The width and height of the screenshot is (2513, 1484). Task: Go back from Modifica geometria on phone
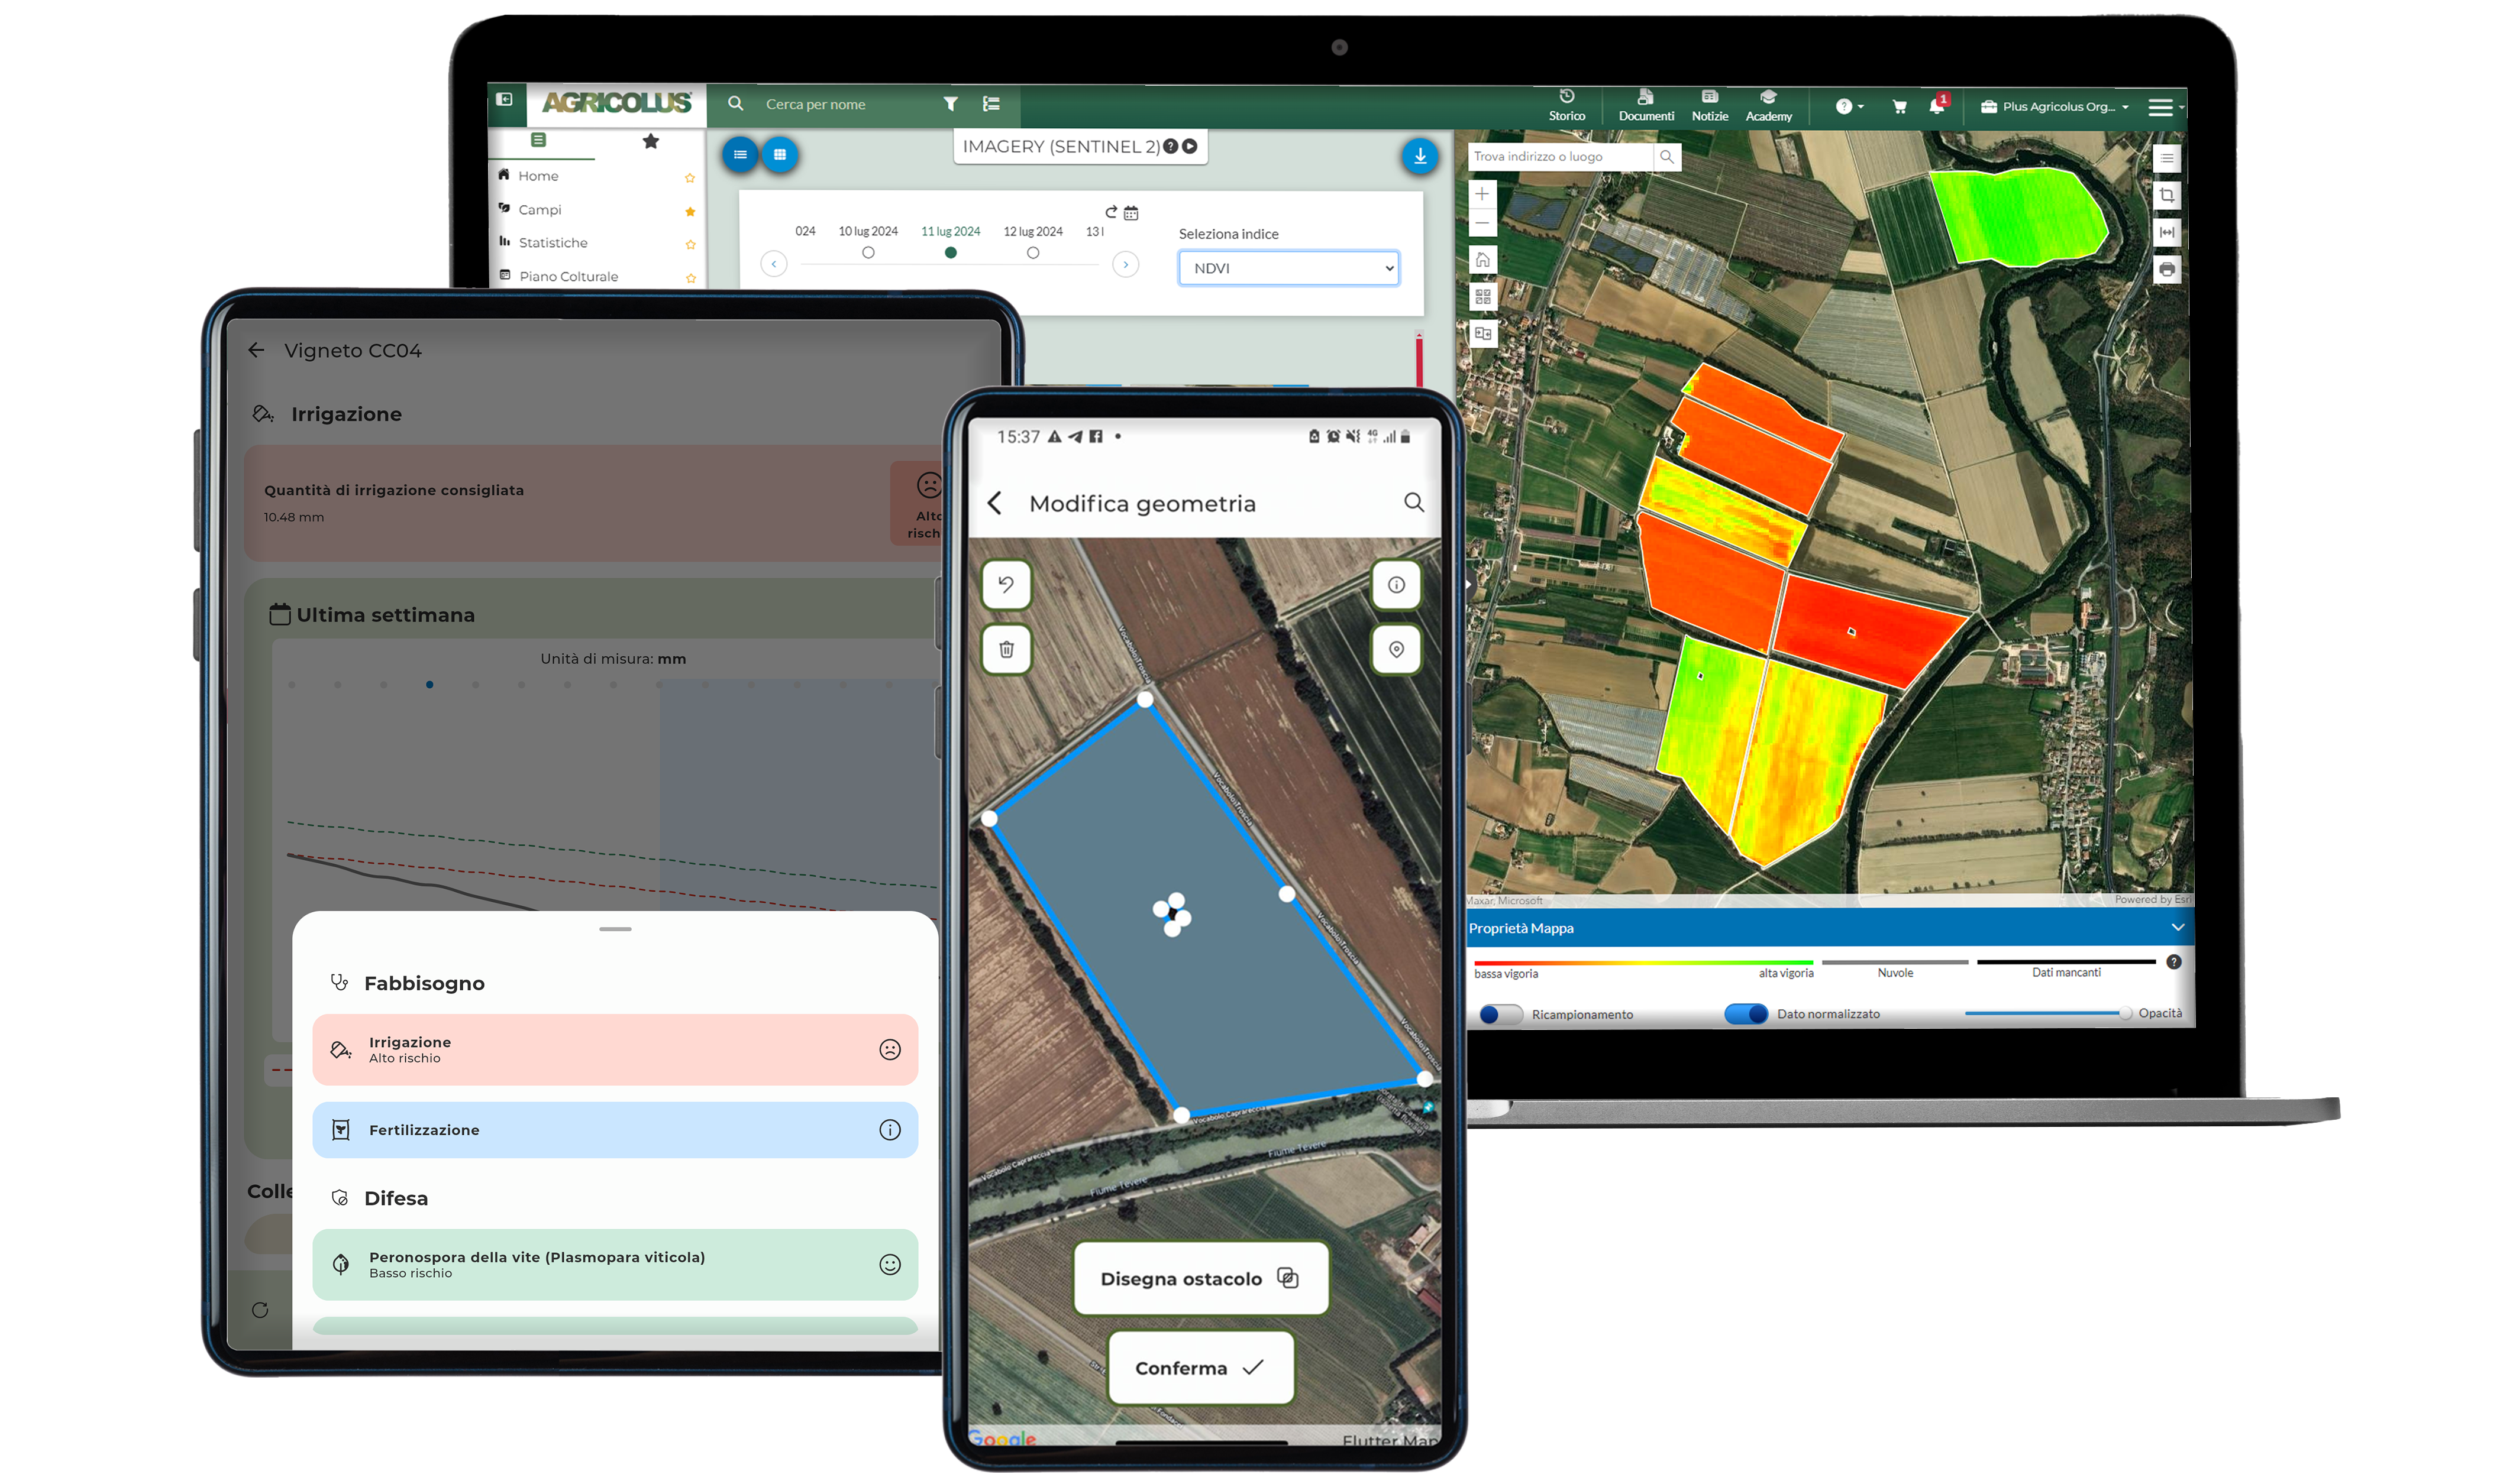pyautogui.click(x=994, y=503)
